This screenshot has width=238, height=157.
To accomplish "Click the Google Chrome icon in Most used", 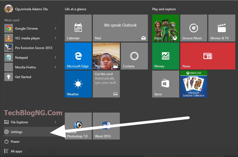I will [9, 28].
